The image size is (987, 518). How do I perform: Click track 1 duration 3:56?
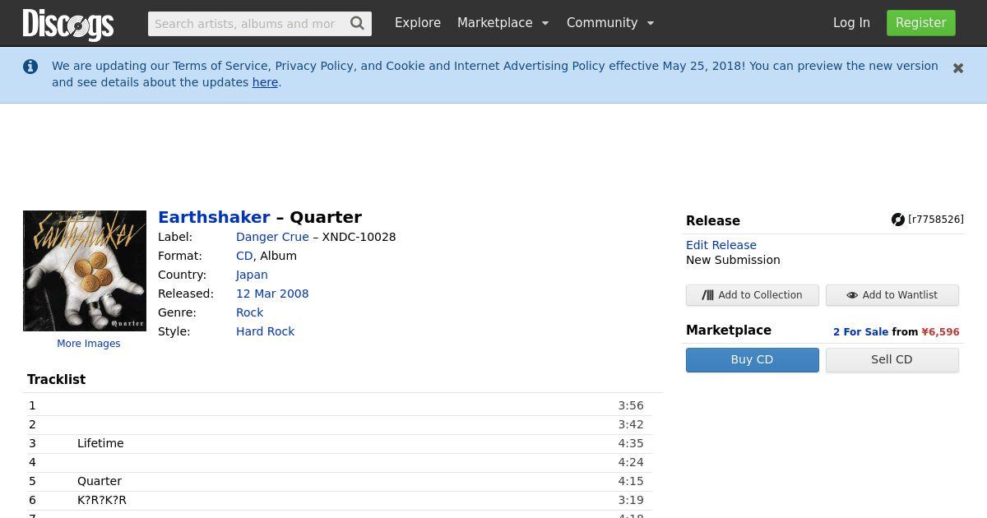(x=631, y=405)
